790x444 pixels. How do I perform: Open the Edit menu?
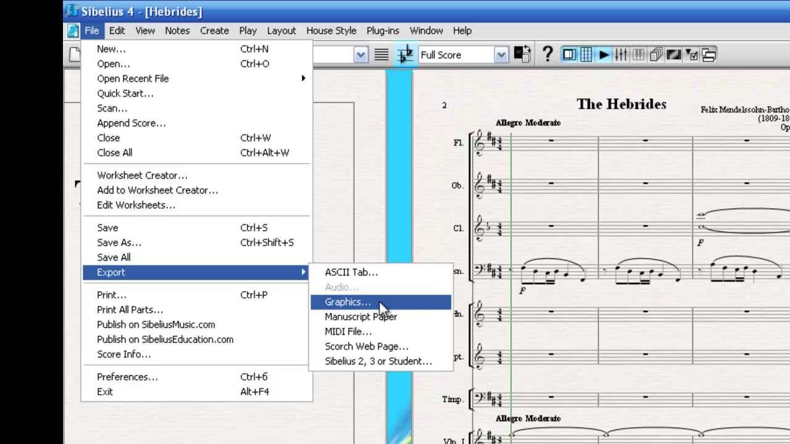click(x=117, y=30)
